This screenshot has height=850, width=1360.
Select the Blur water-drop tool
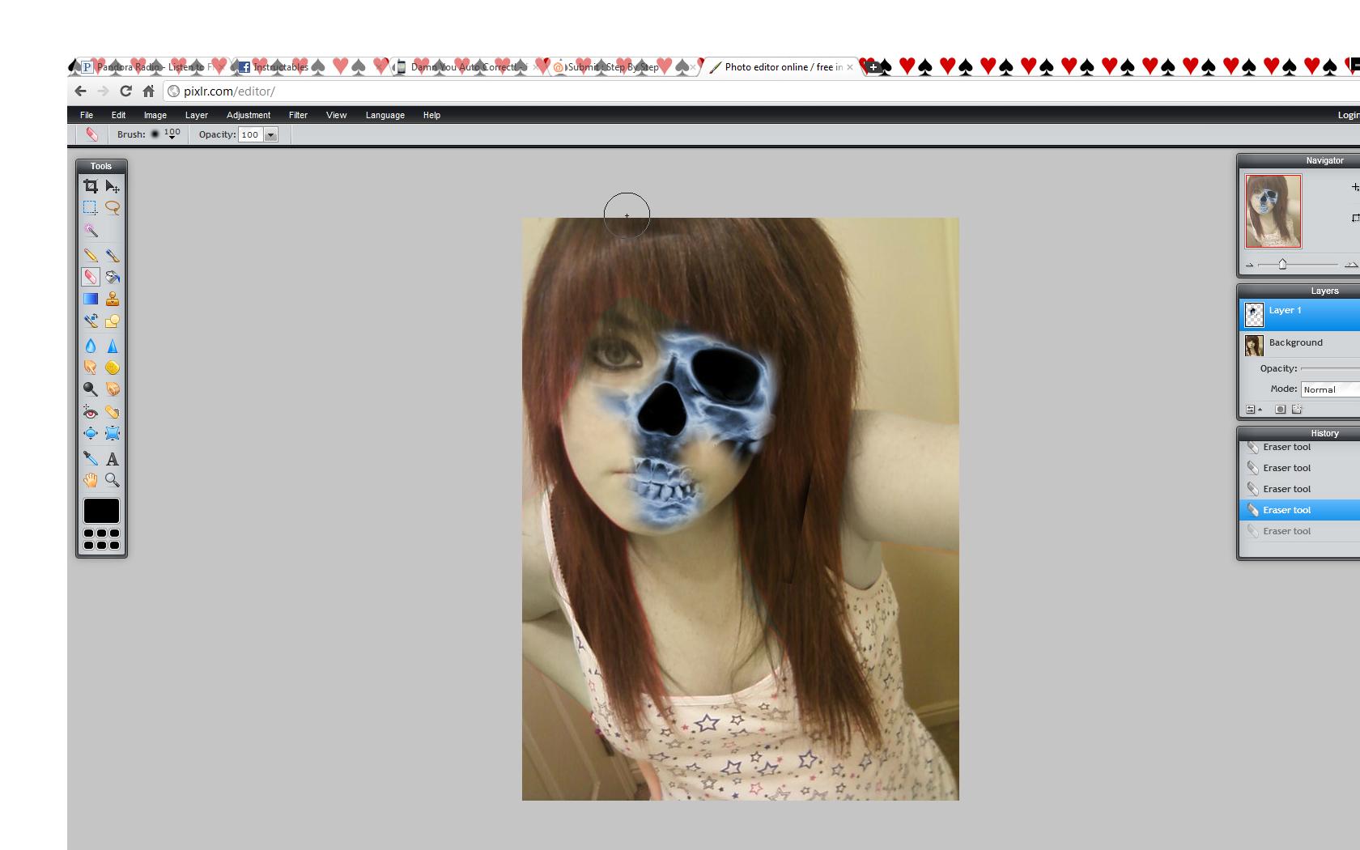coord(91,346)
